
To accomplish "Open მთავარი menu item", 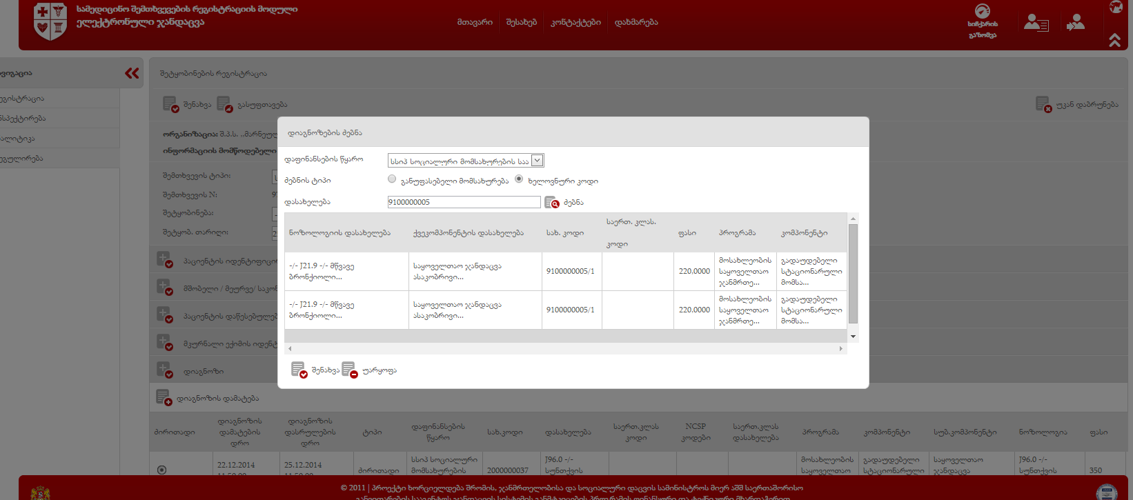I will 475,23.
